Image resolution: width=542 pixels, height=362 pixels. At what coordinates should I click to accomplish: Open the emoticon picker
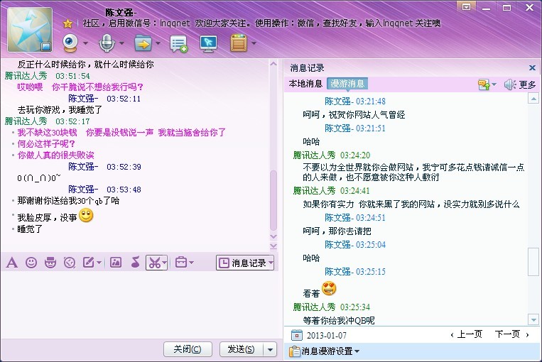[x=31, y=263]
